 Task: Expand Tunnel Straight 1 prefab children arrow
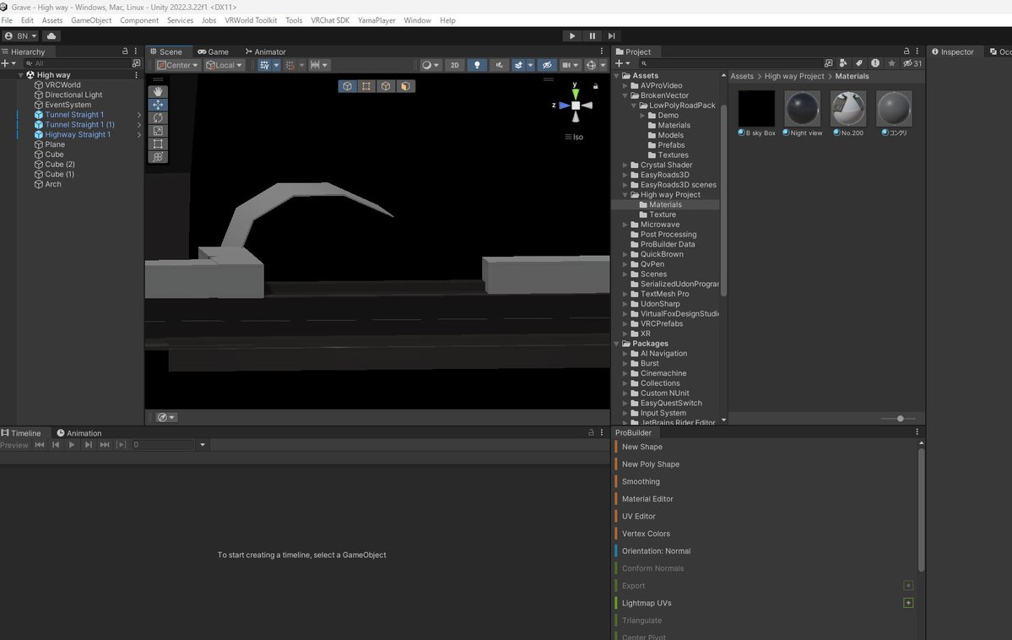(x=138, y=115)
